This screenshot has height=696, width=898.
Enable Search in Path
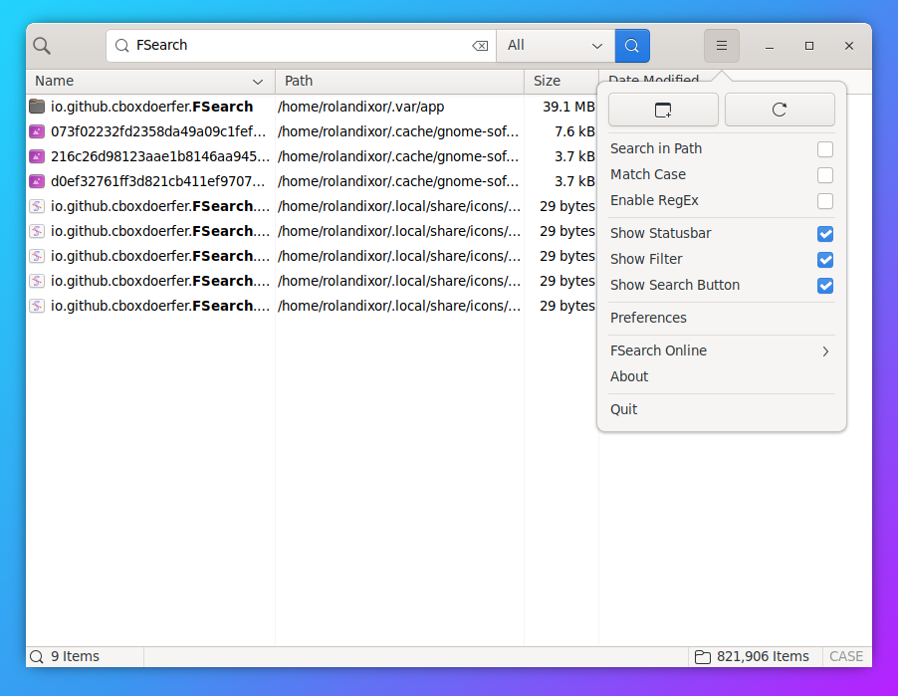pyautogui.click(x=825, y=148)
